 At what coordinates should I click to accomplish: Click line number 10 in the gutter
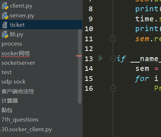[89, 29]
